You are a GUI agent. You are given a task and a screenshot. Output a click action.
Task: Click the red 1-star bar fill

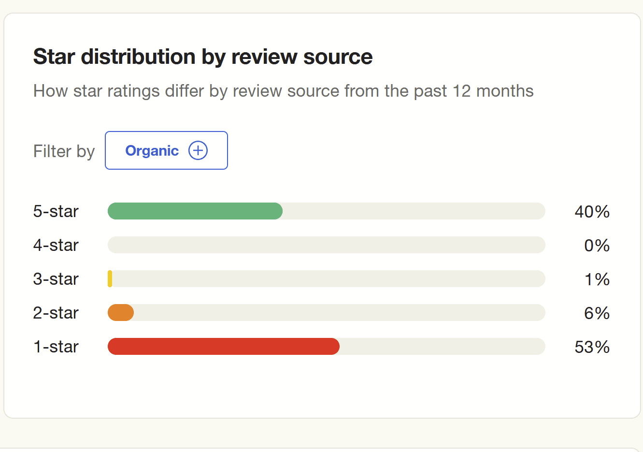[223, 347]
